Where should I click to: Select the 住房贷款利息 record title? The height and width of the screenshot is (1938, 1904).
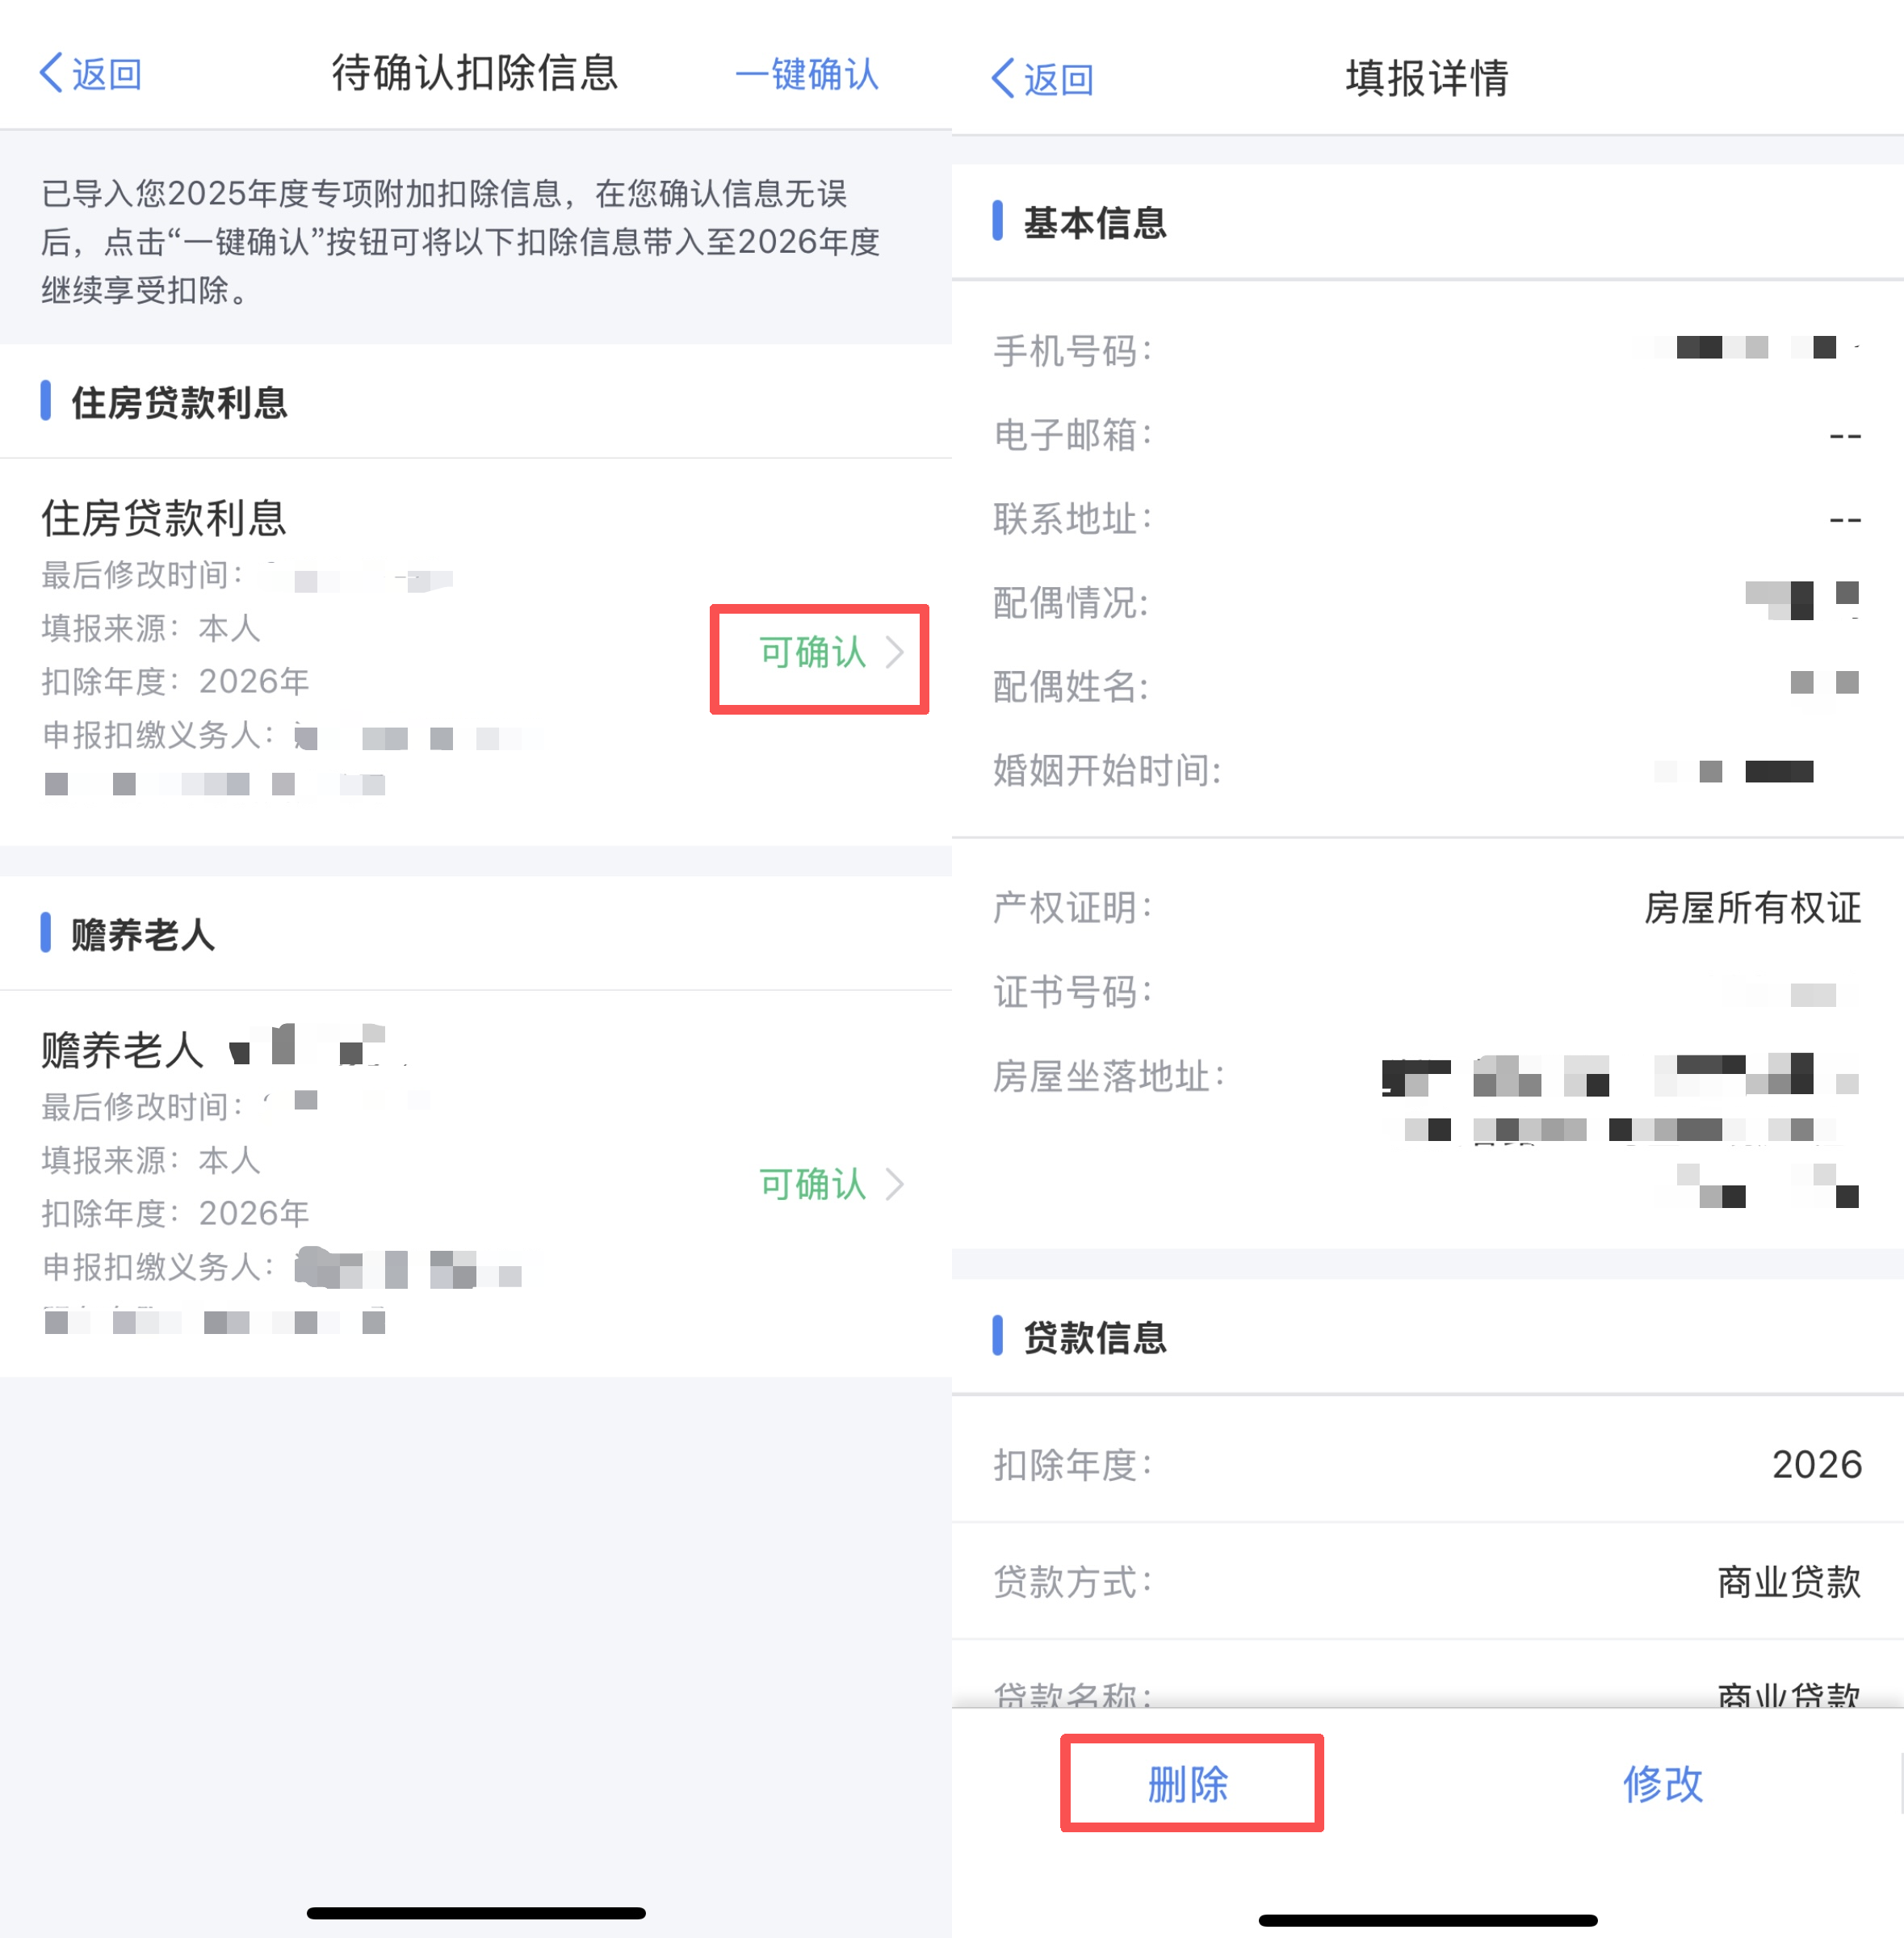click(164, 518)
